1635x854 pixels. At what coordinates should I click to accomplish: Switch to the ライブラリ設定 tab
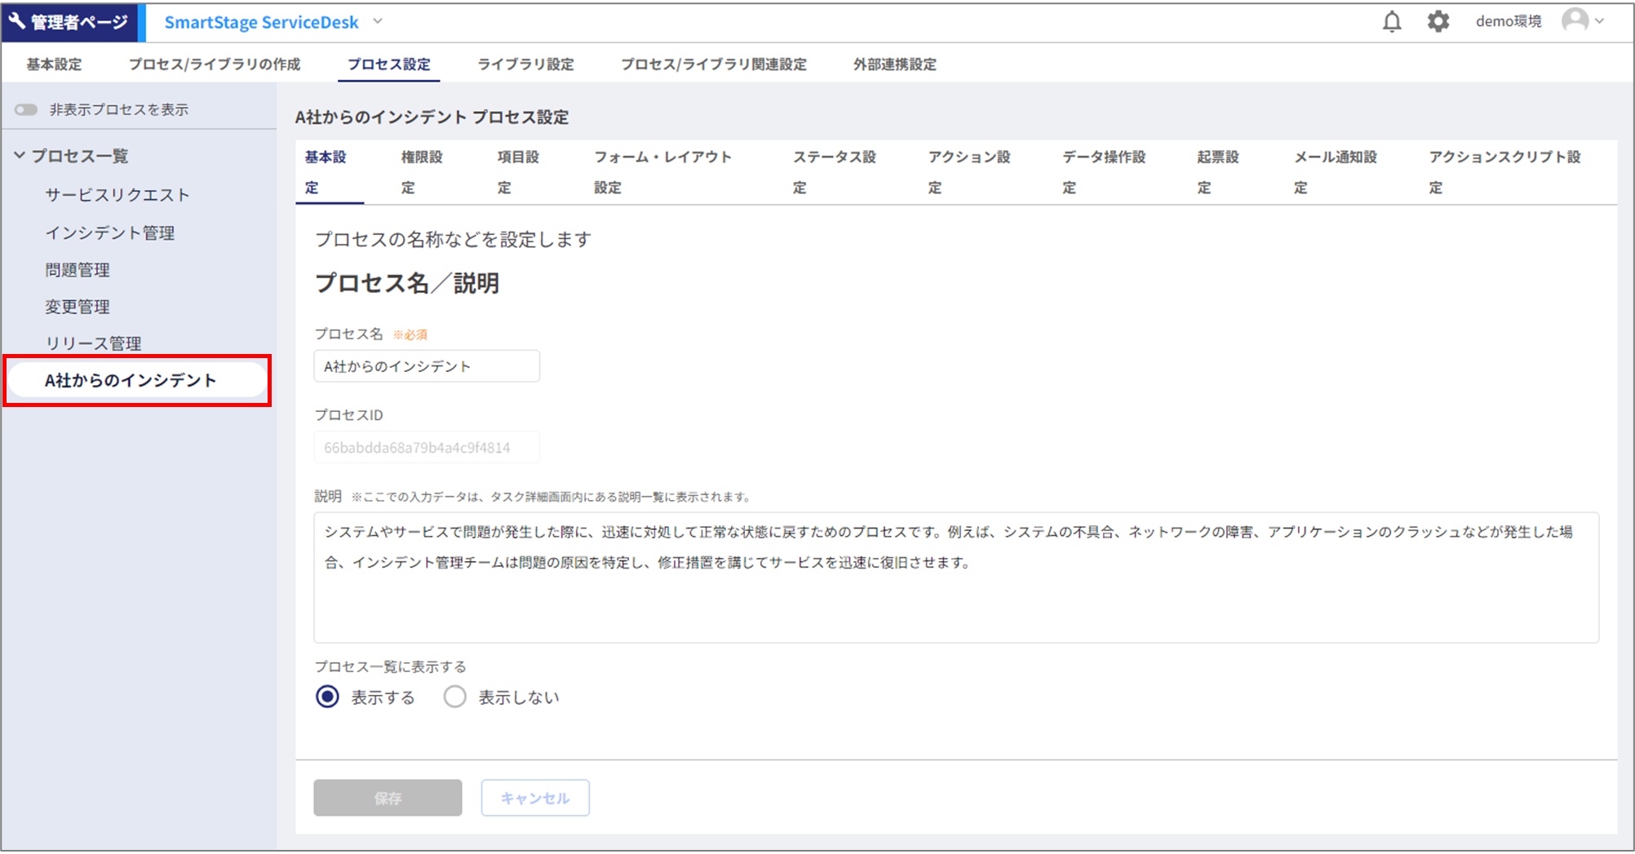(525, 64)
